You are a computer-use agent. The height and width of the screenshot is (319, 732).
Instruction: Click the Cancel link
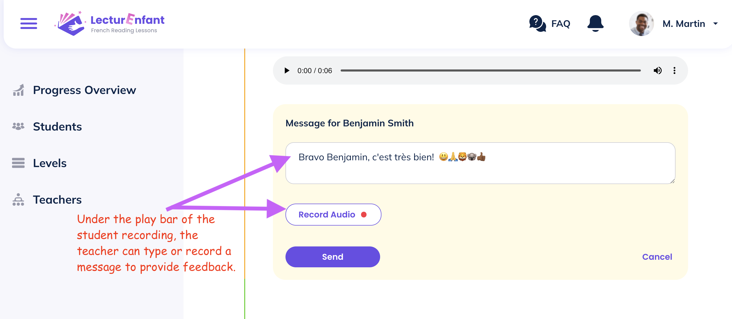click(657, 257)
